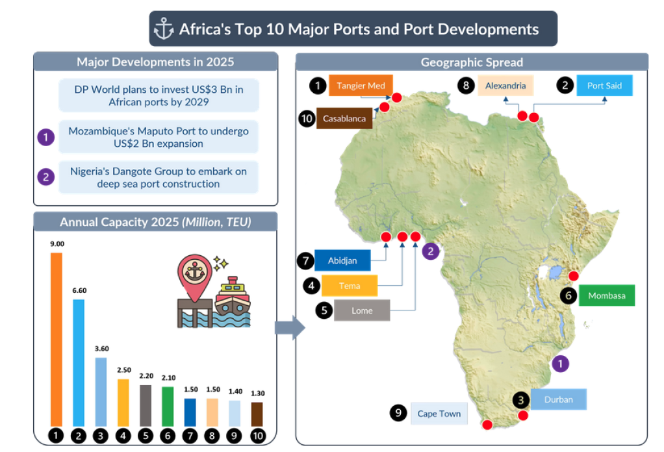The width and height of the screenshot is (664, 452).
Task: Click the brown Casablanca label
Action: click(x=345, y=118)
